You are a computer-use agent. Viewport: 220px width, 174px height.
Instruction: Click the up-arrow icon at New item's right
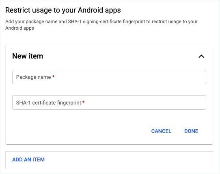pyautogui.click(x=201, y=57)
